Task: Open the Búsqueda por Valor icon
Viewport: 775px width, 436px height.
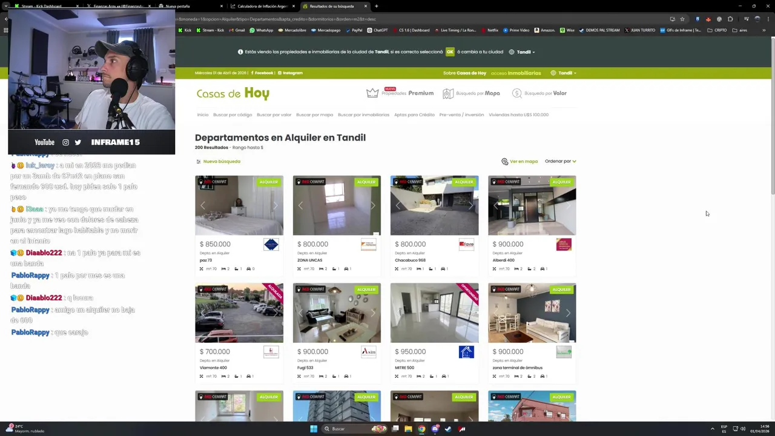Action: (x=516, y=93)
